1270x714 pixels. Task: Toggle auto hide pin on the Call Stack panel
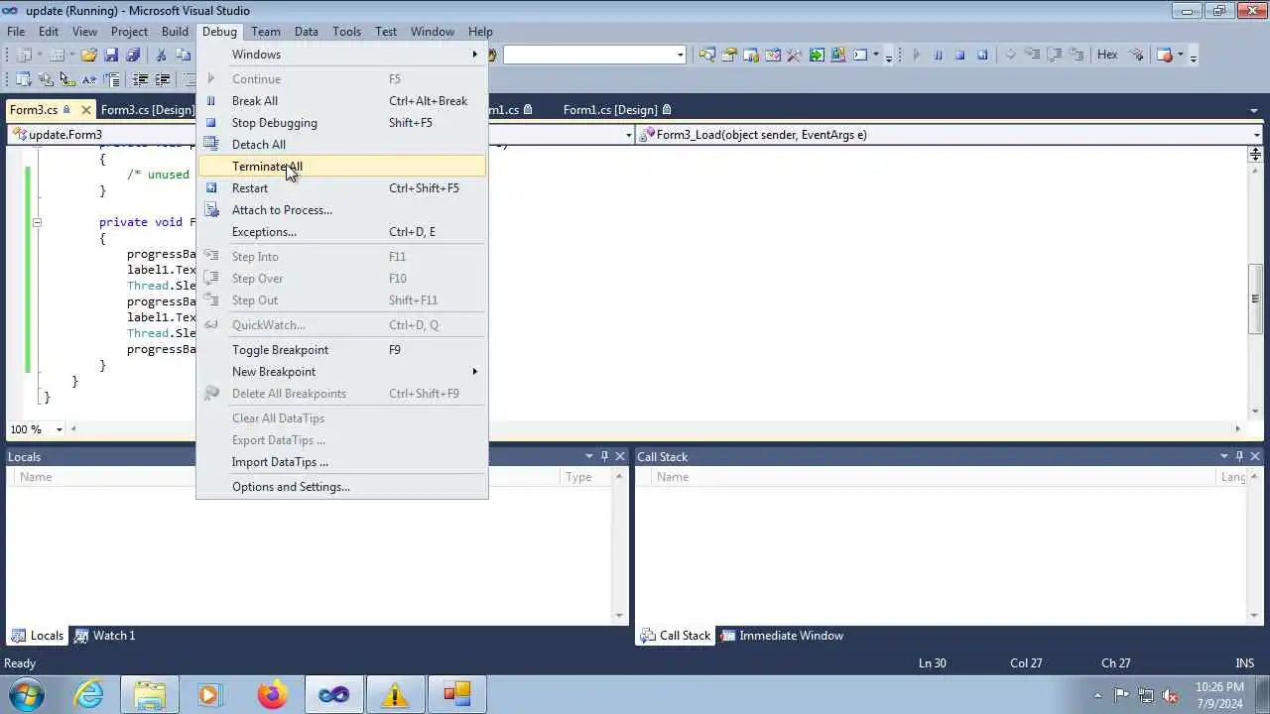click(1239, 457)
